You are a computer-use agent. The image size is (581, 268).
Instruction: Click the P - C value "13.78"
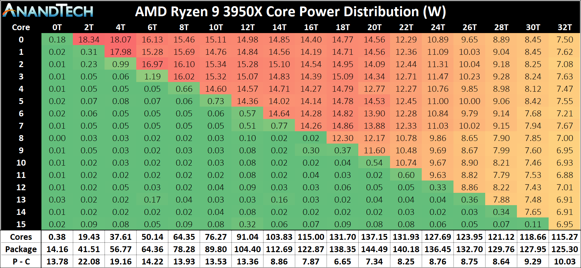57,262
